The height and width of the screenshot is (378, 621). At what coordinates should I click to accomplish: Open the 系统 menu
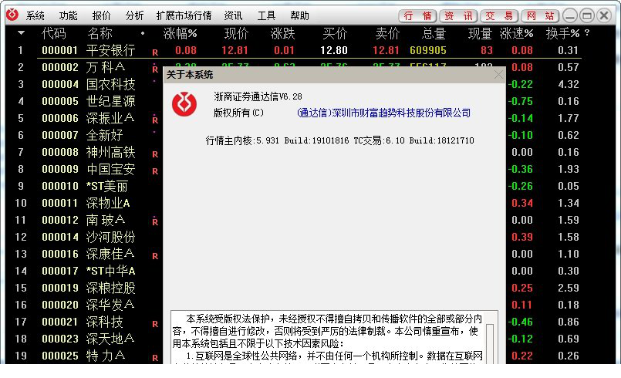pos(35,15)
